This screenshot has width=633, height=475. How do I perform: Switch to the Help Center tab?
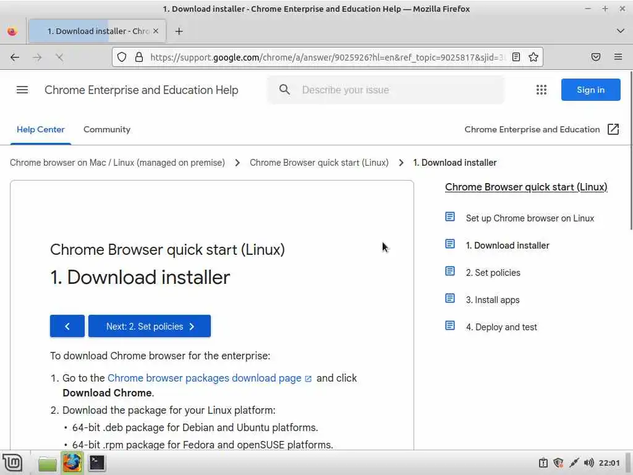[x=40, y=130]
